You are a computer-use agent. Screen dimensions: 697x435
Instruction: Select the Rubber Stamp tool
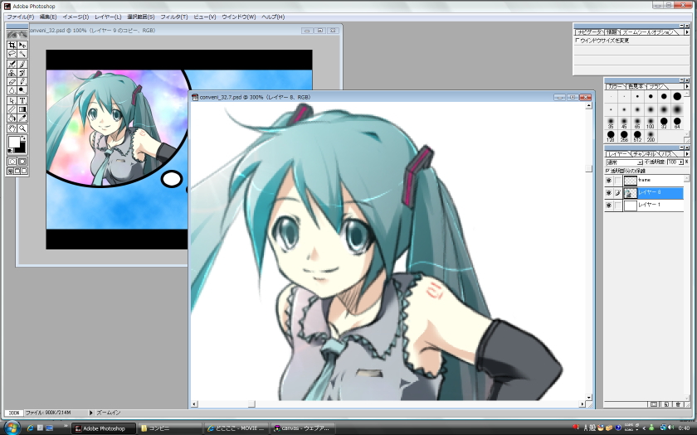(12, 73)
